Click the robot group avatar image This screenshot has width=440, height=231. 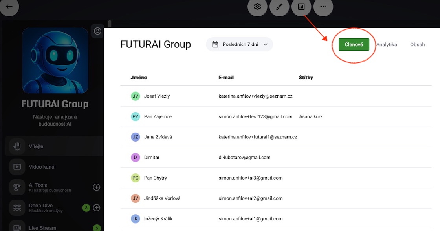pyautogui.click(x=55, y=60)
